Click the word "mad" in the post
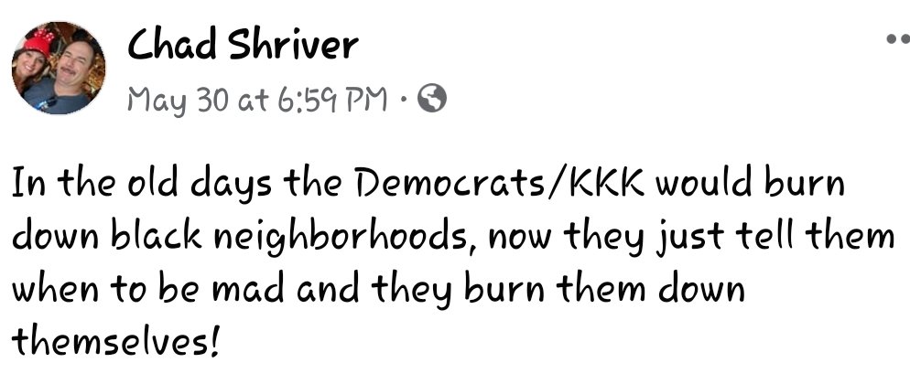 [248, 288]
